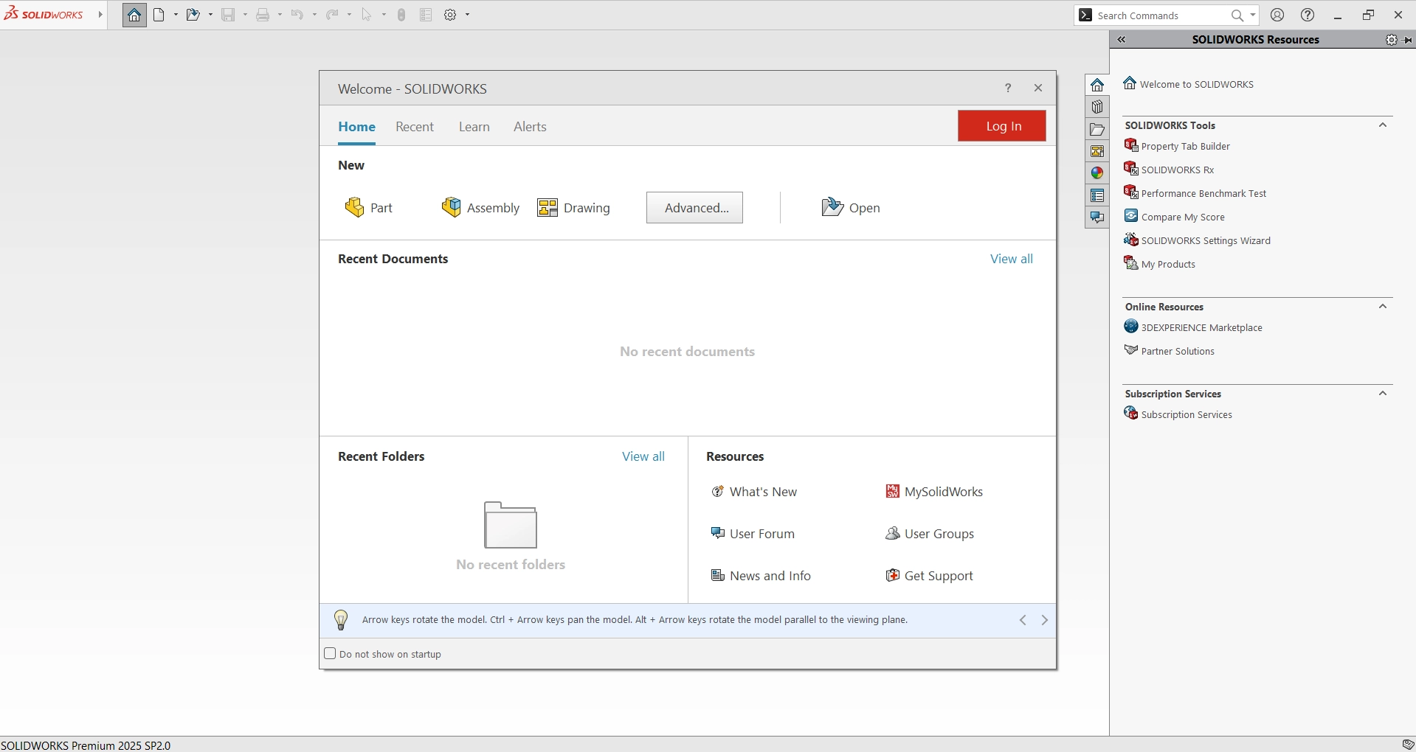Open the Help question mark icon in title bar

pyautogui.click(x=1308, y=15)
